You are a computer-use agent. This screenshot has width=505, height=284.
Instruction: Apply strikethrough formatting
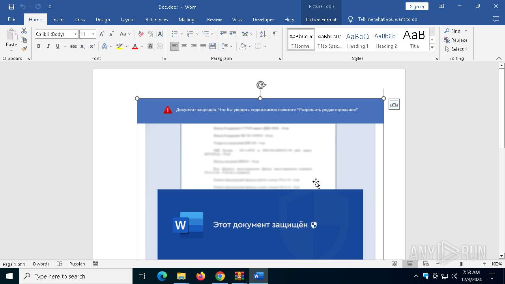coord(73,47)
